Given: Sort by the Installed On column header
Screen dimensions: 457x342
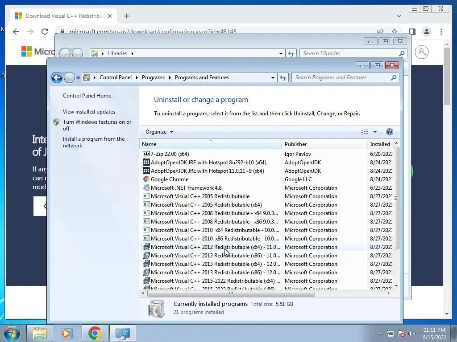Looking at the screenshot, I should click(x=380, y=144).
